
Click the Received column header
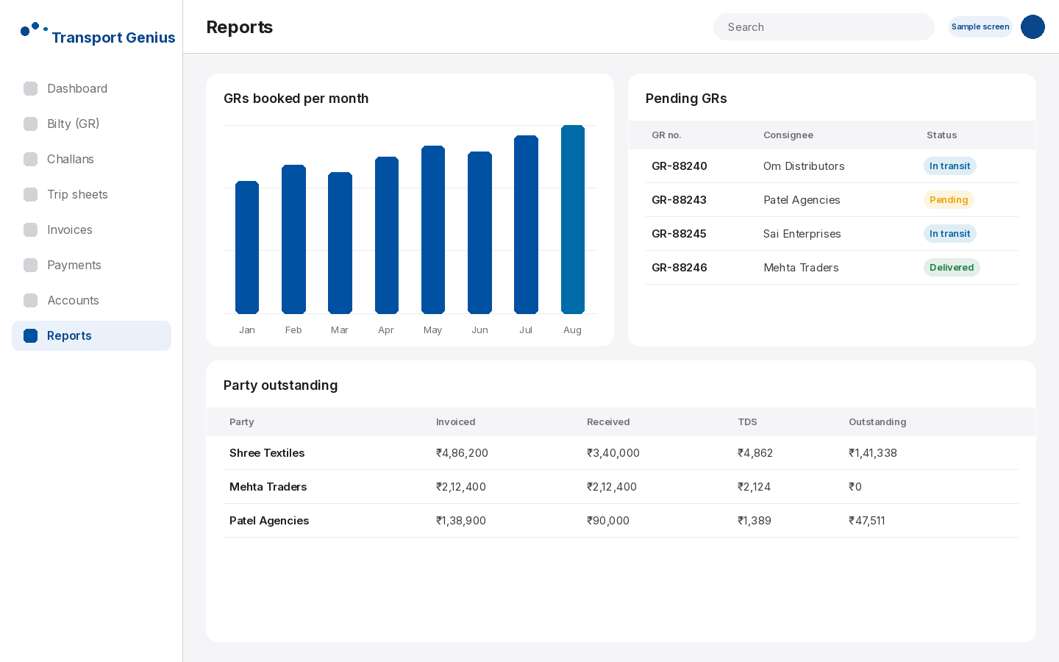point(608,422)
